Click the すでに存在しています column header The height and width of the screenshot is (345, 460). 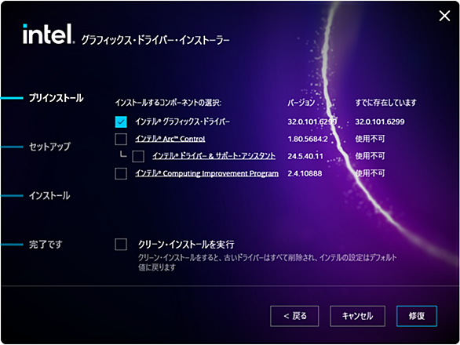point(385,103)
